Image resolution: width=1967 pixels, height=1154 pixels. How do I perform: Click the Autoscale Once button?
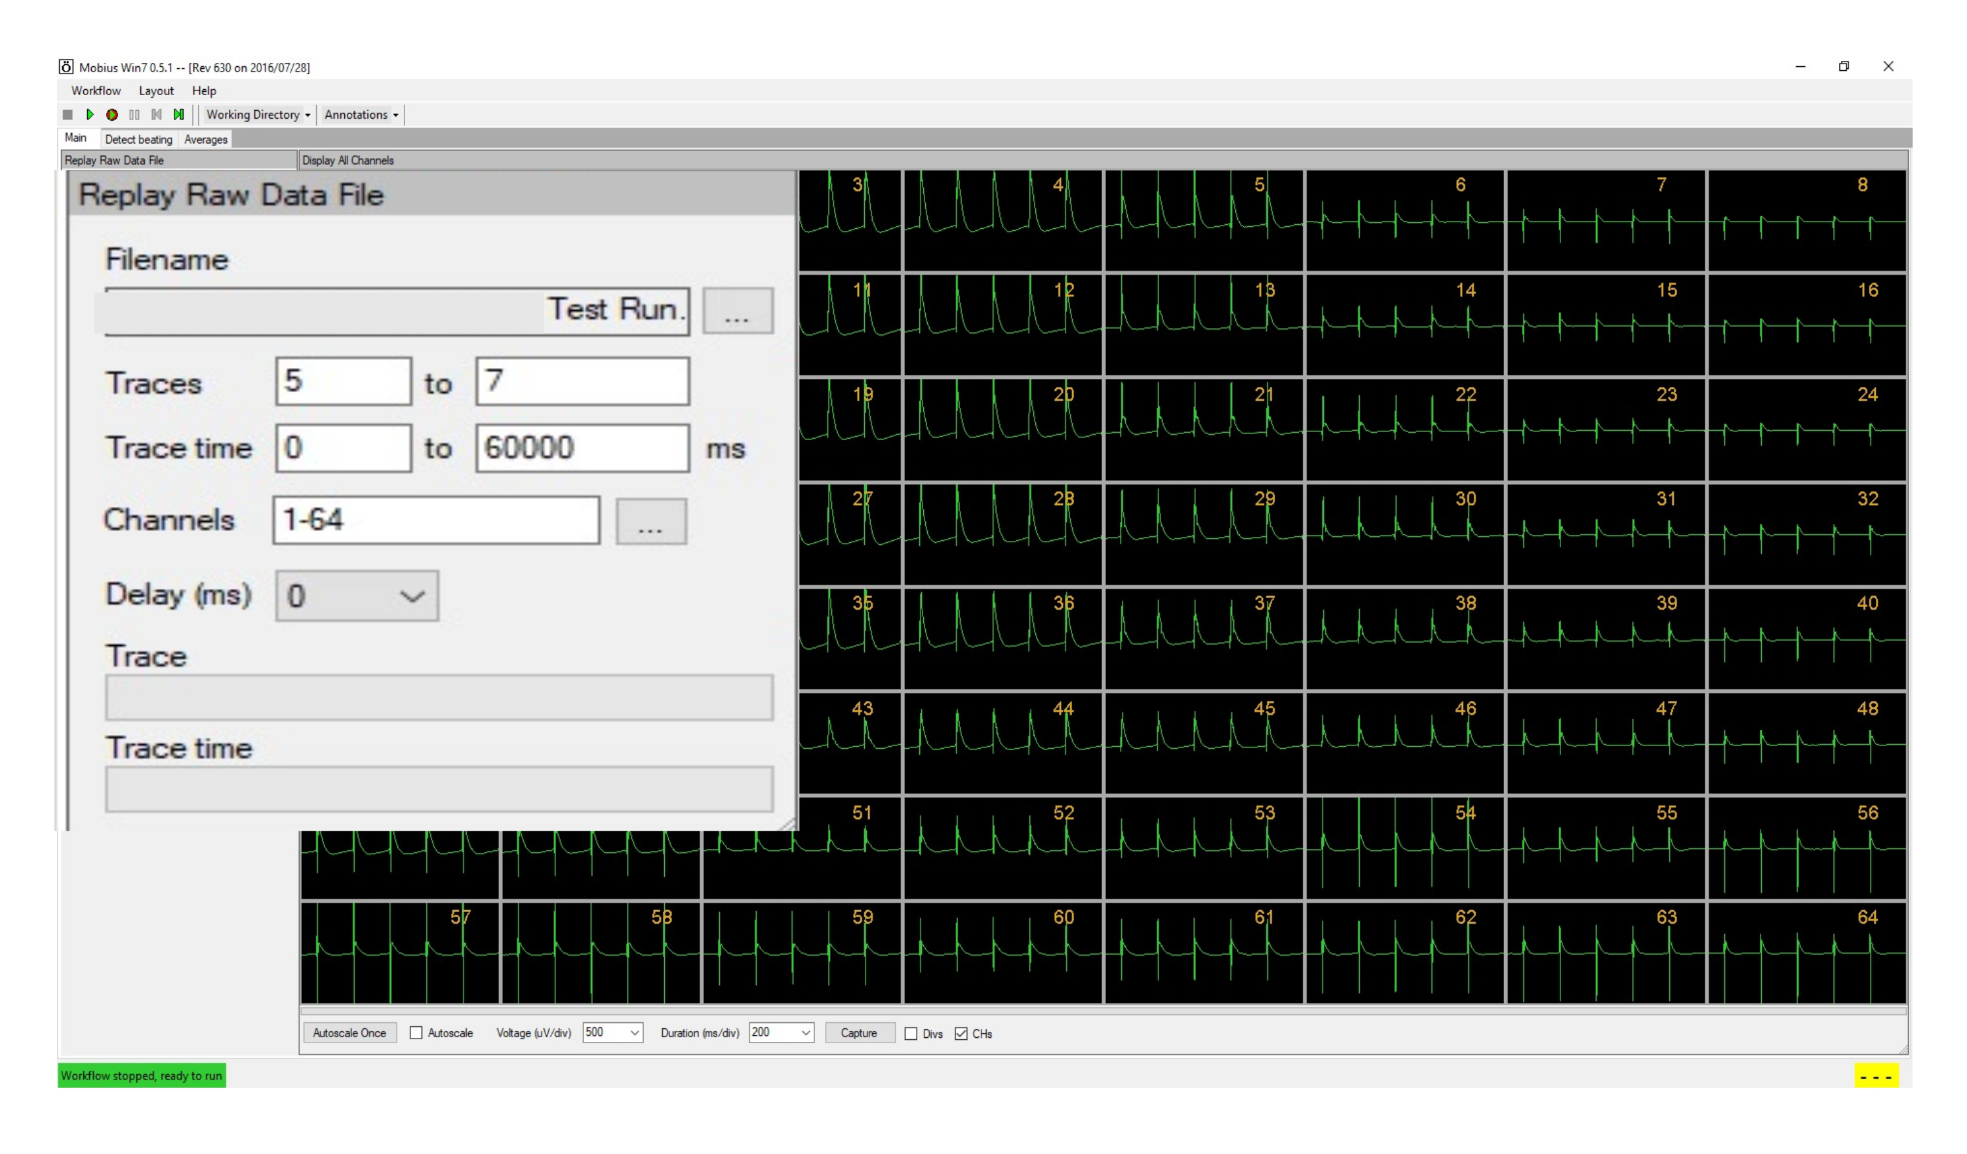349,1033
